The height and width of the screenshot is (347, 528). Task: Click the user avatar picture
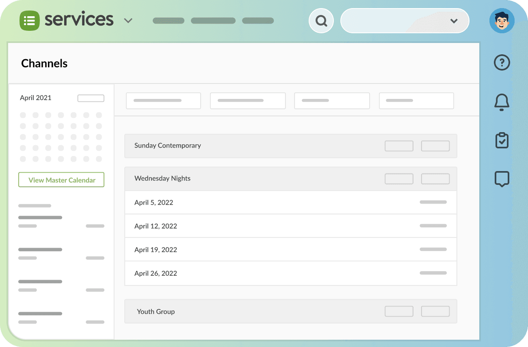click(x=502, y=21)
